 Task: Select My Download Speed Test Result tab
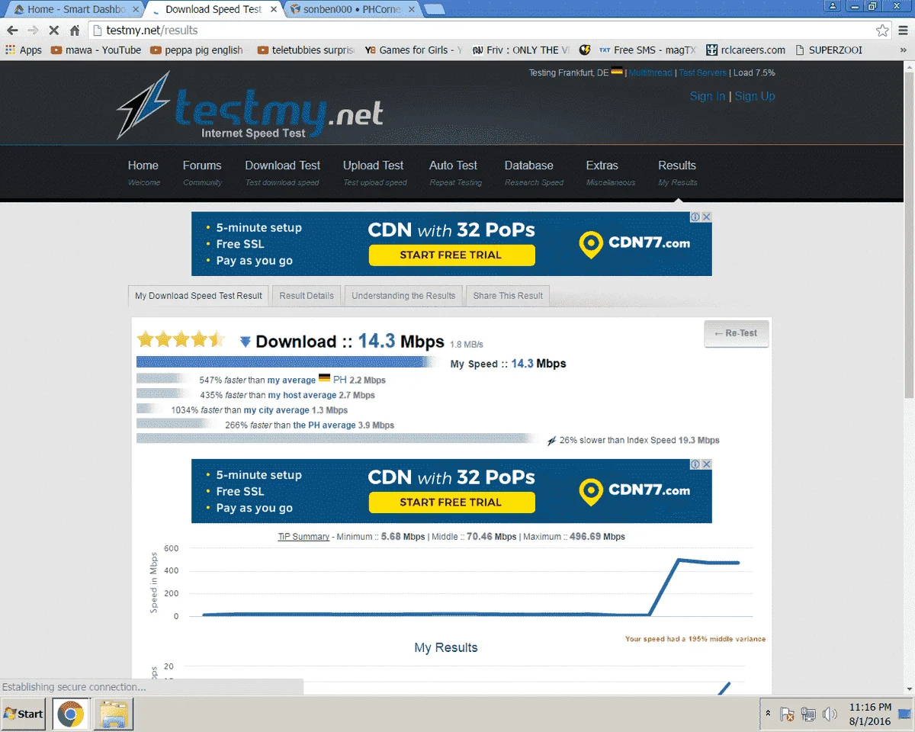click(198, 296)
